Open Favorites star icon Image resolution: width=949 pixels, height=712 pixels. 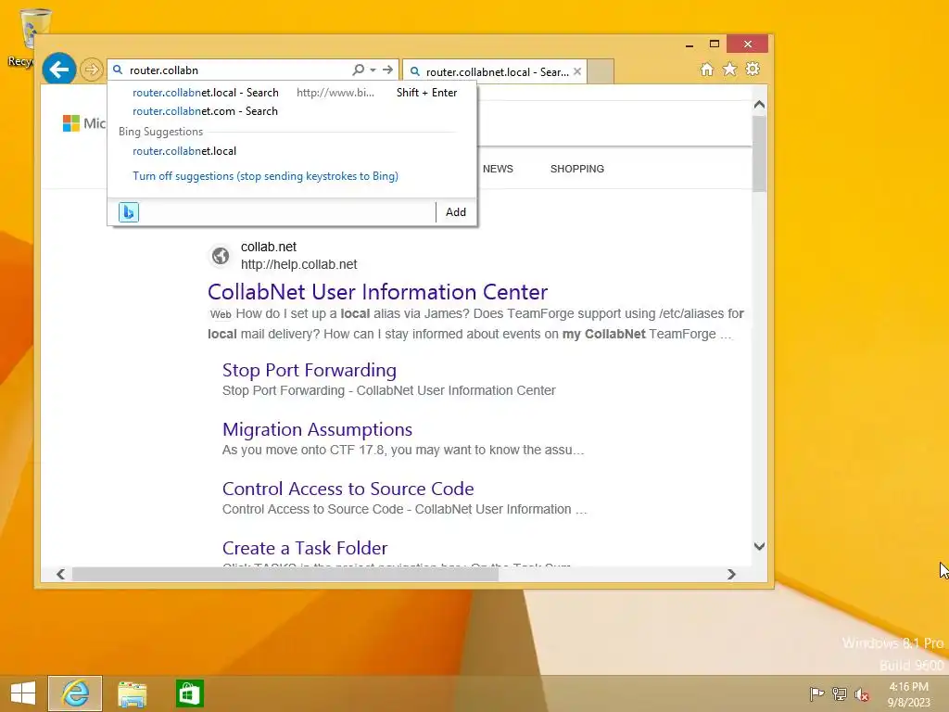click(x=730, y=69)
